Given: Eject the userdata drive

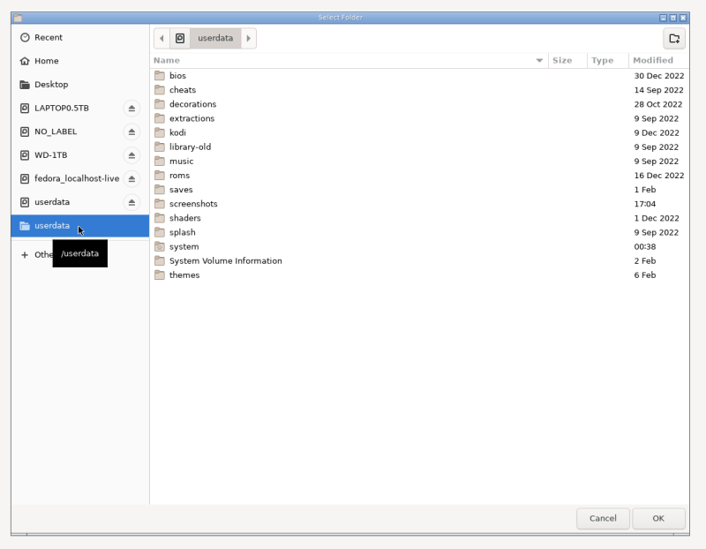Looking at the screenshot, I should [x=131, y=202].
